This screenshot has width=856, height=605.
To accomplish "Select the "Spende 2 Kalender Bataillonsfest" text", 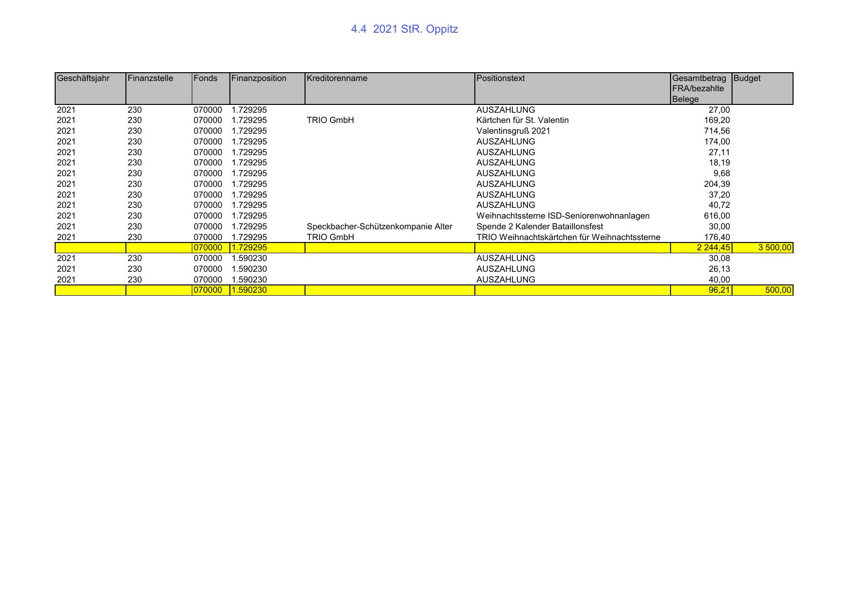I will pos(539,227).
